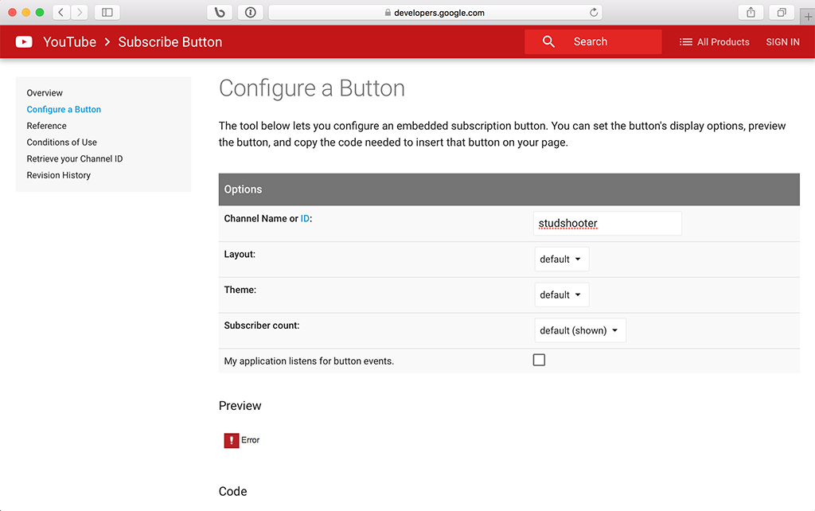Click the Safari address bar
The height and width of the screenshot is (511, 815).
click(435, 13)
